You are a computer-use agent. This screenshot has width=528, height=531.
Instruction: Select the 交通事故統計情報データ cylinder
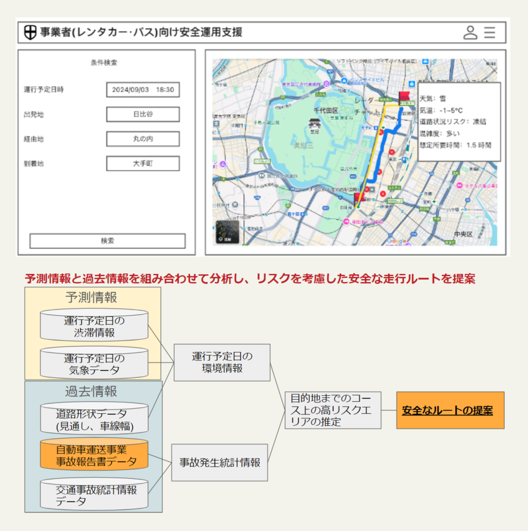click(x=94, y=494)
